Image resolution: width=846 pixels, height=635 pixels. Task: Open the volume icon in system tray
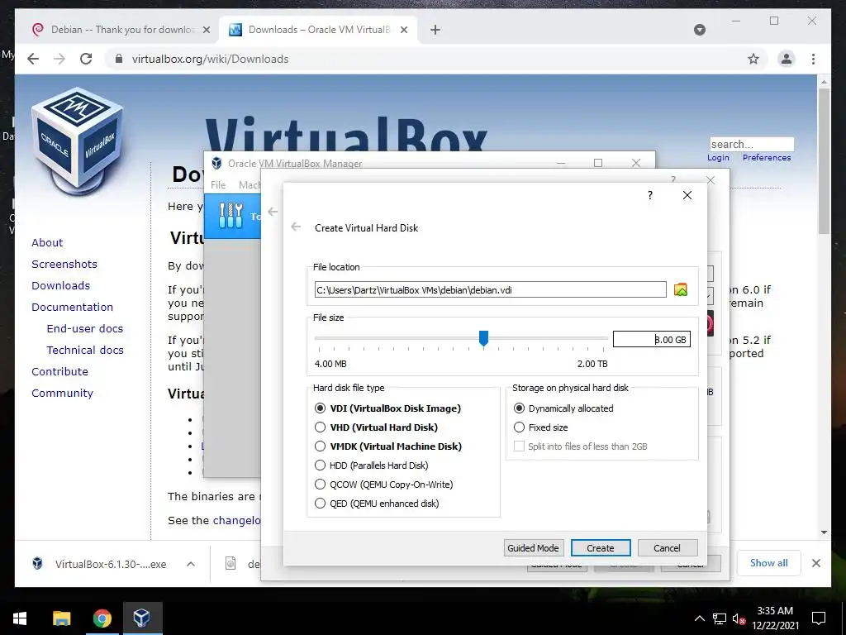point(739,618)
